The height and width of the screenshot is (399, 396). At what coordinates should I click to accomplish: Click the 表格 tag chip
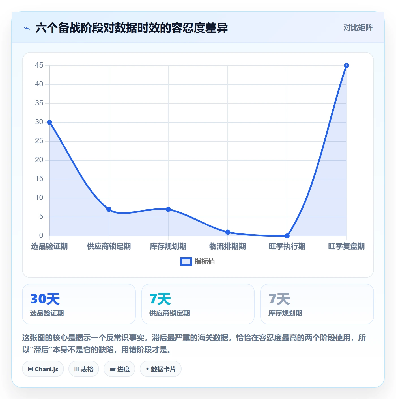[x=84, y=369]
